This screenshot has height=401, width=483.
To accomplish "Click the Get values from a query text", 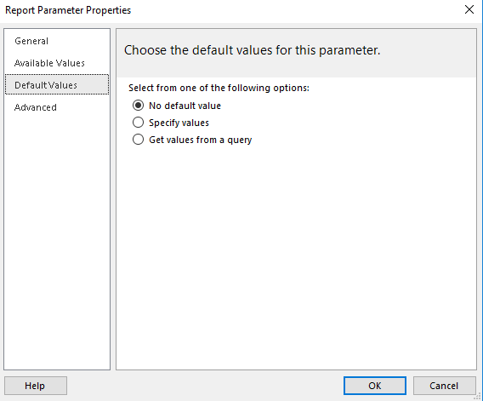I will click(201, 140).
